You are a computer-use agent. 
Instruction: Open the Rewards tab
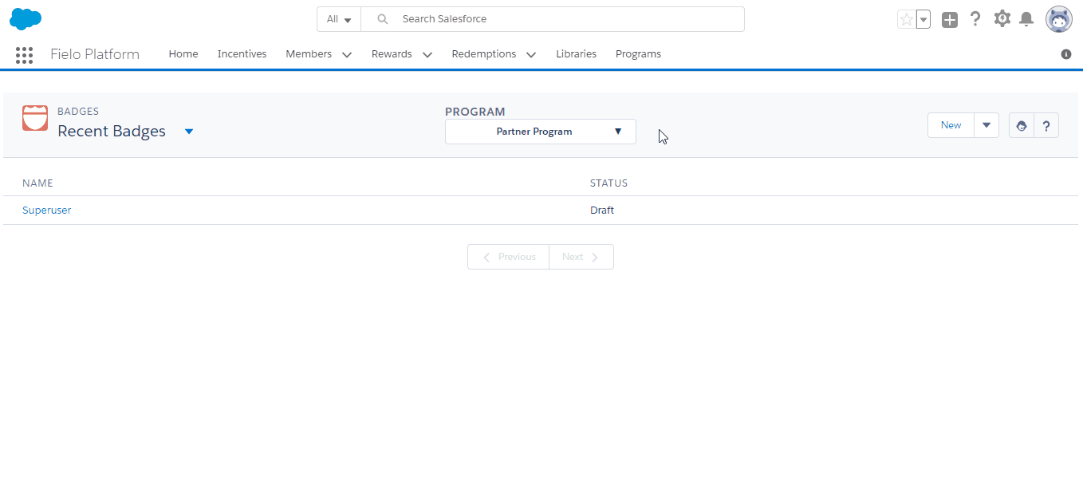point(392,54)
